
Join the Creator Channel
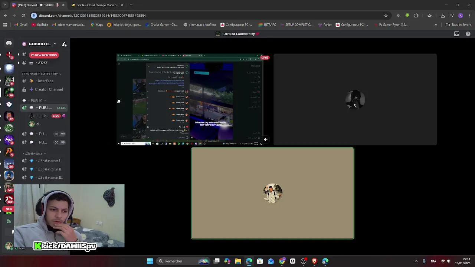pyautogui.click(x=45, y=89)
